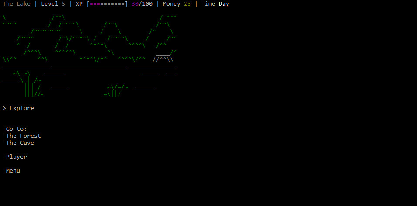Image resolution: width=417 pixels, height=206 pixels.
Task: Click the purple 30 in XP value
Action: 135,4
